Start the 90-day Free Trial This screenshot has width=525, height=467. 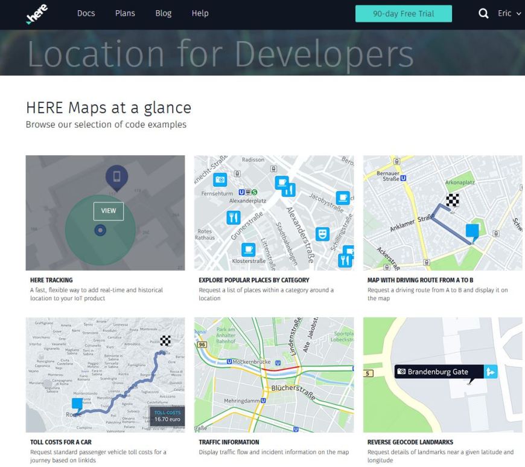[403, 14]
